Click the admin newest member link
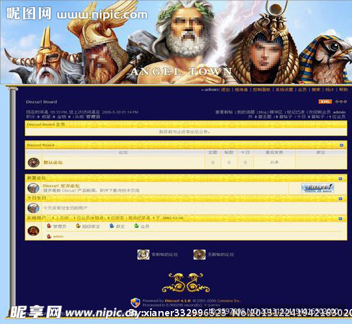 point(339,112)
